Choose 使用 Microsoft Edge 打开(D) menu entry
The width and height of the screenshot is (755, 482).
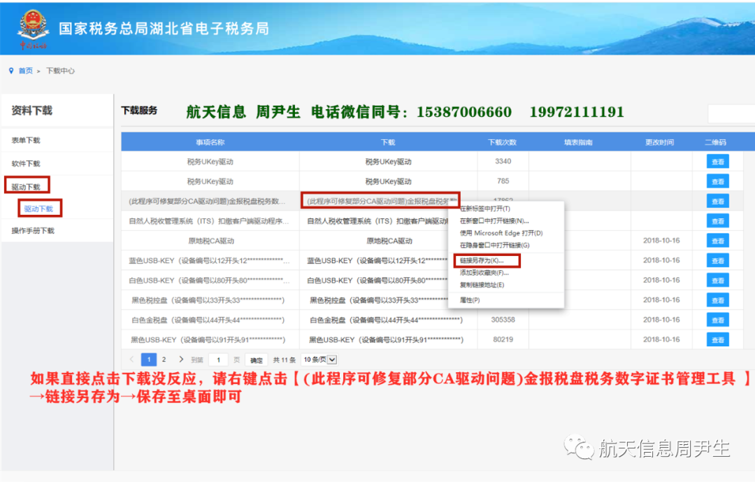coord(501,233)
